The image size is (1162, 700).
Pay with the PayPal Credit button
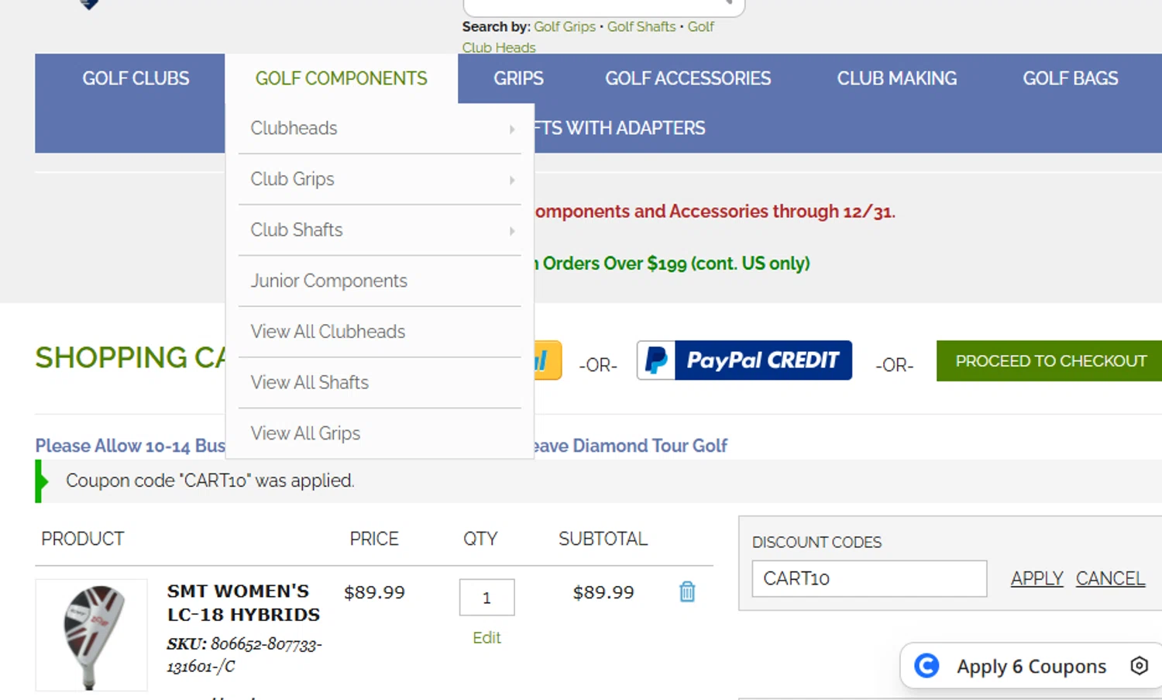pyautogui.click(x=744, y=360)
